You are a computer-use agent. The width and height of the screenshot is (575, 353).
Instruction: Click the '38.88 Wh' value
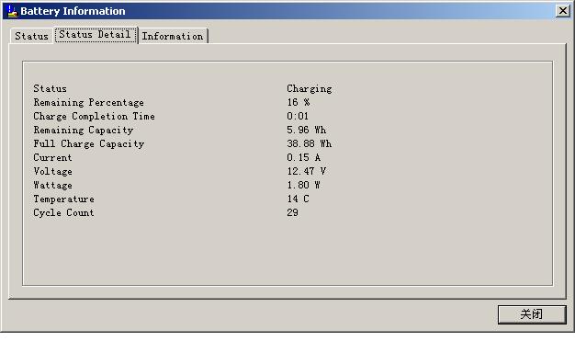tap(310, 143)
